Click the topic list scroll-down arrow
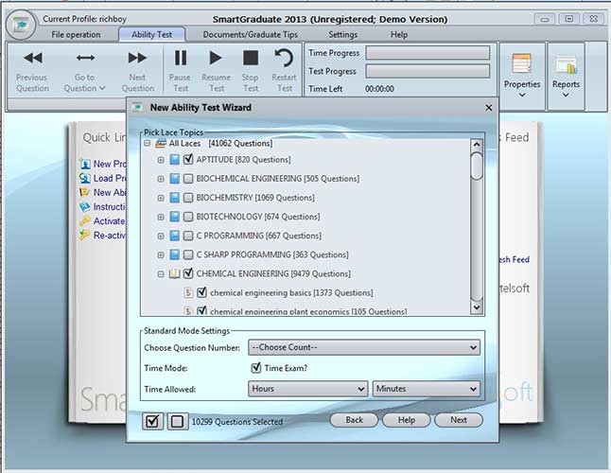The image size is (611, 473). 477,307
